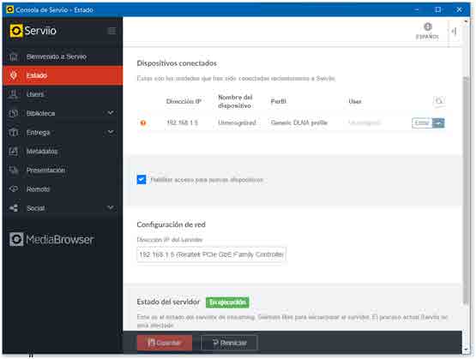This screenshot has height=359, width=476.
Task: Click the Reiniciar button
Action: [230, 343]
